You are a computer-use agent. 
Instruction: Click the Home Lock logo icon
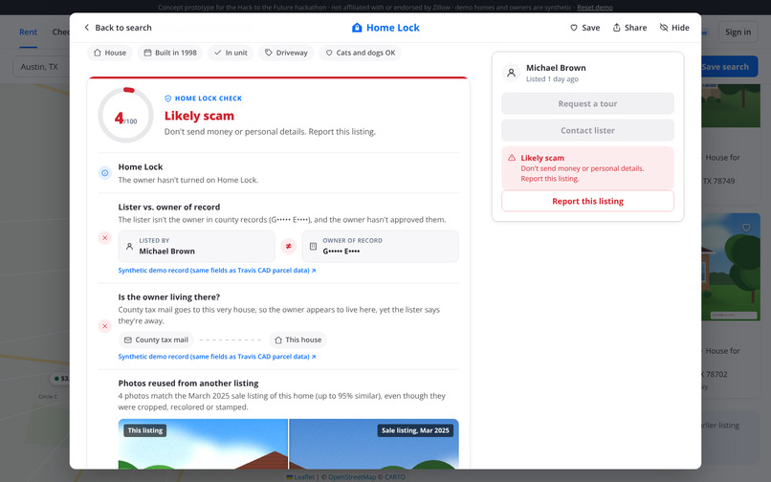tap(357, 28)
